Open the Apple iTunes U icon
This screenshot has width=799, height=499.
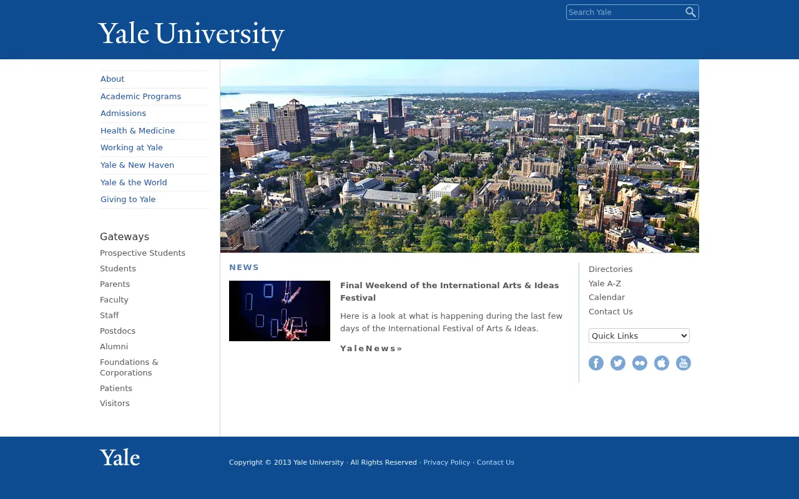coord(662,363)
